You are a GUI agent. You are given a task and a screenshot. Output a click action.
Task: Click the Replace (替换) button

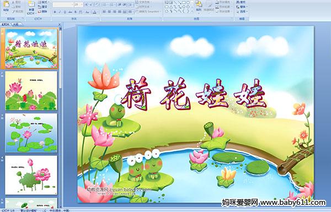[241, 7]
